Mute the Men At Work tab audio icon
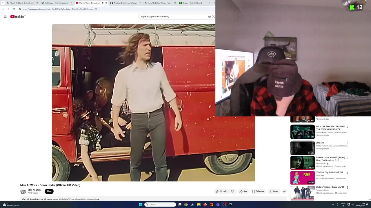The width and height of the screenshot is (371, 208). (102, 3)
